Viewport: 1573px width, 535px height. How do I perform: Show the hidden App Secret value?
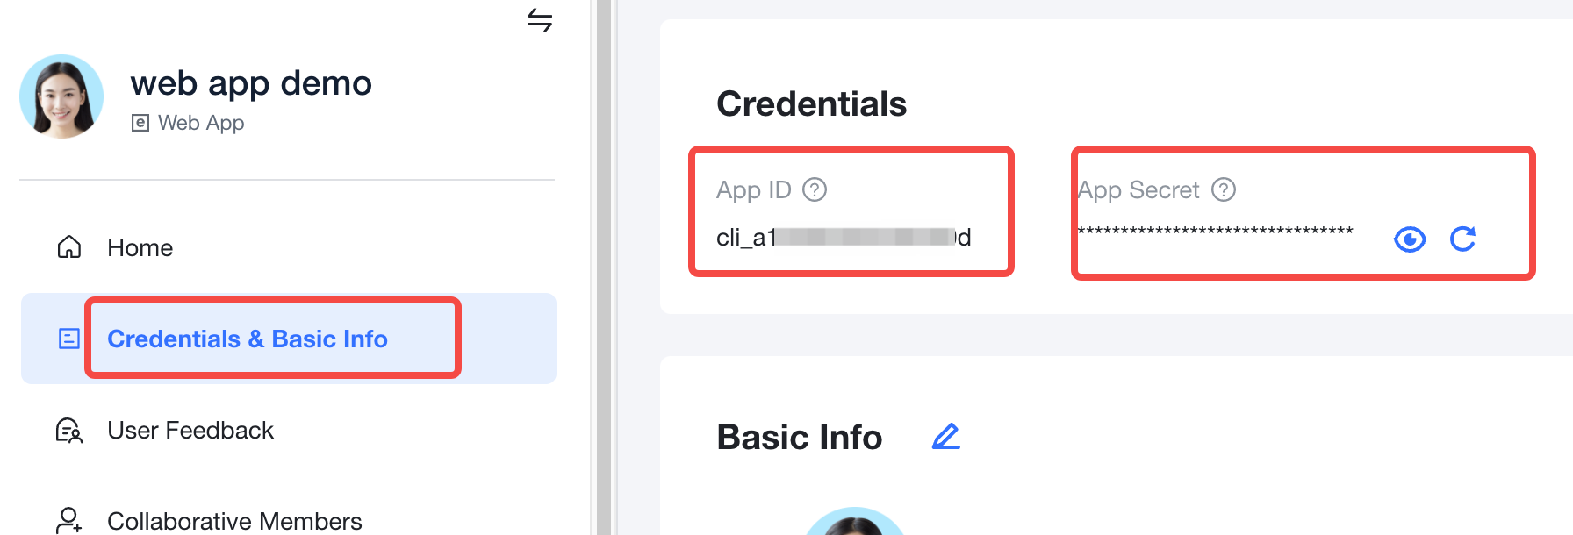click(x=1410, y=239)
